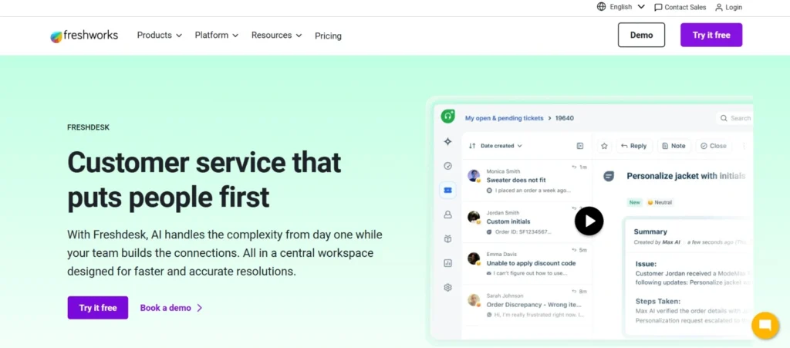This screenshot has width=790, height=348.
Task: Click the 19640 ticket number
Action: 564,118
